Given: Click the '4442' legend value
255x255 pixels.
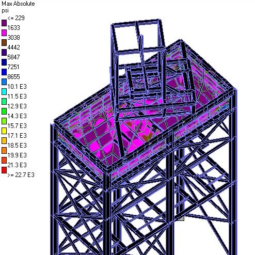Looking at the screenshot, I should coord(13,47).
